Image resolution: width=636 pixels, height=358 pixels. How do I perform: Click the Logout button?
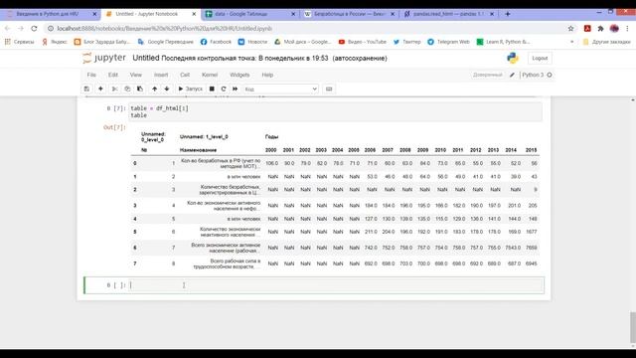pos(540,58)
